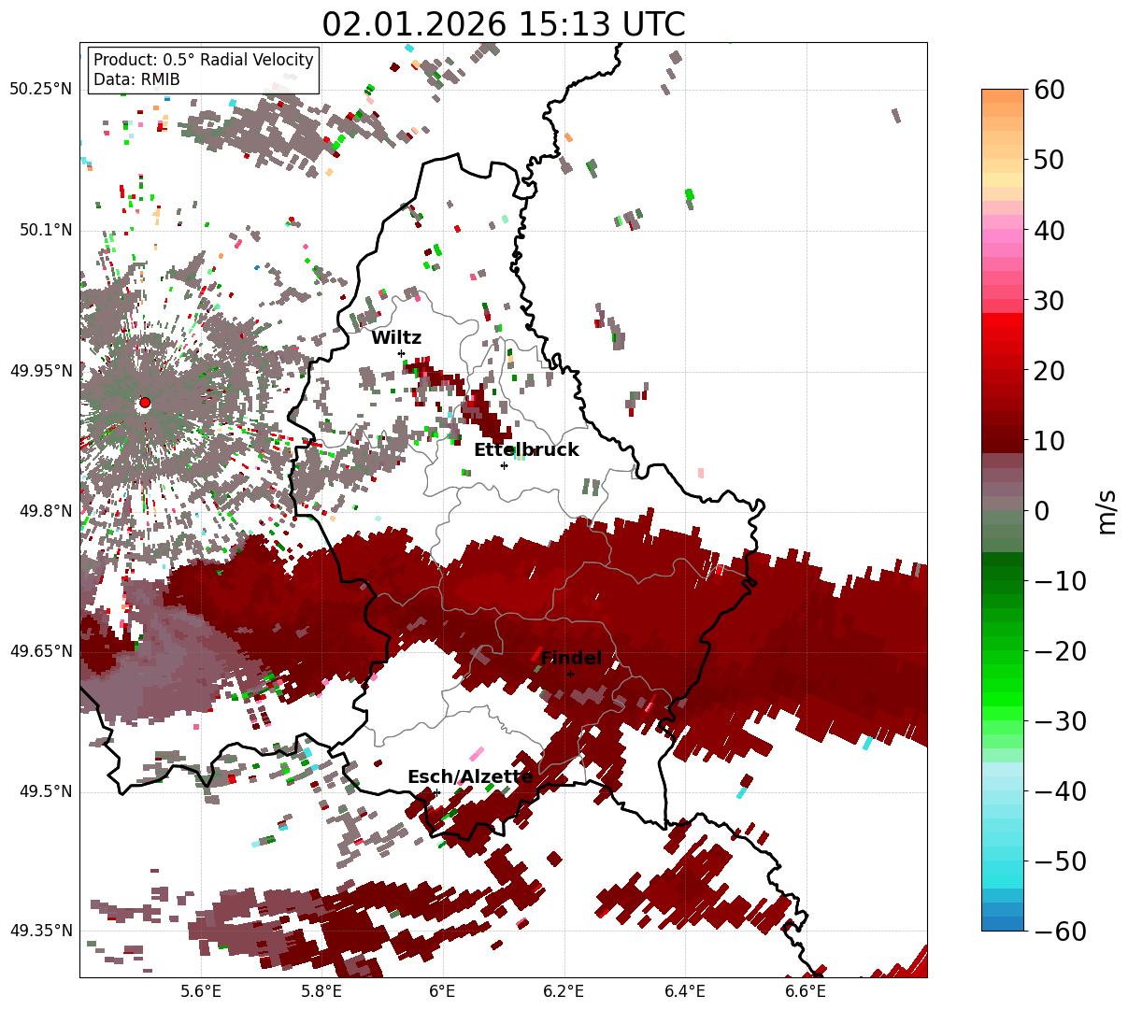
Task: Click the 6.6°E longitude tick label
Action: [805, 992]
